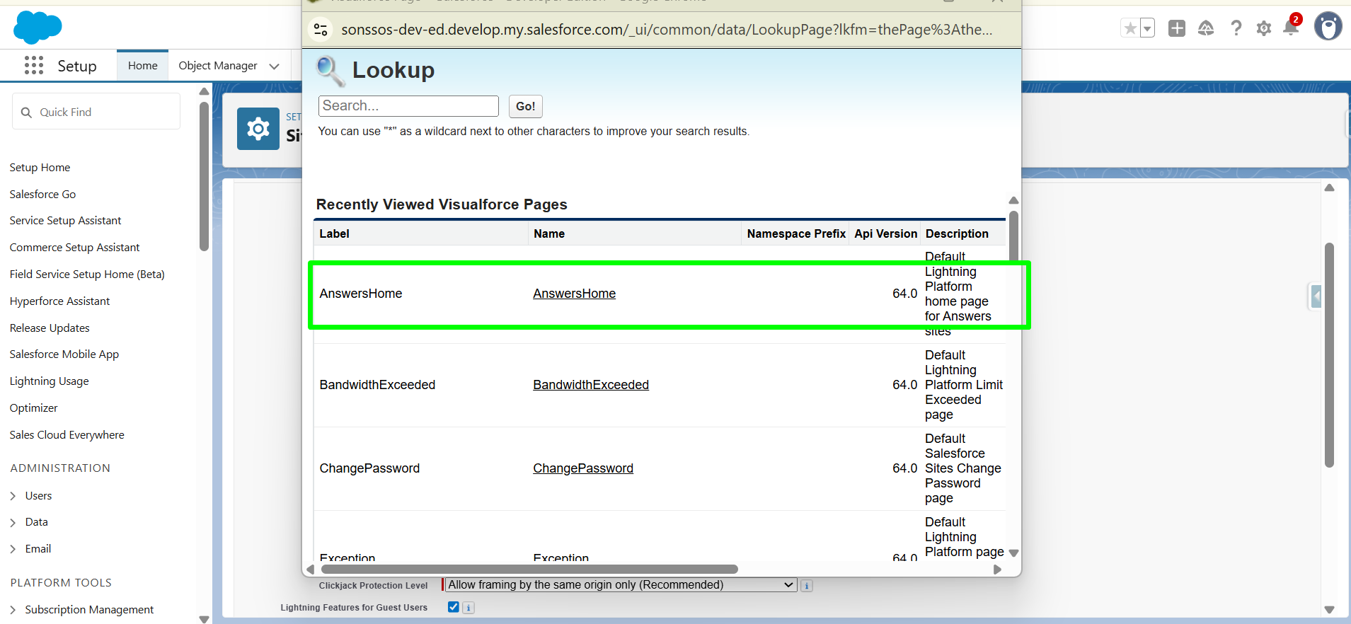Screen dimensions: 1351x624
Task: Open the Global Actions plus icon
Action: 1177,28
